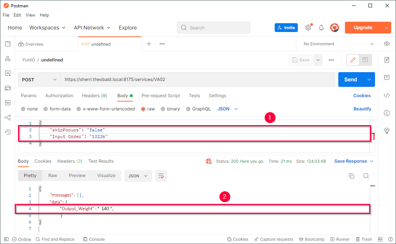This screenshot has height=244, width=396.
Task: Open History sidebar icon
Action: 8,132
